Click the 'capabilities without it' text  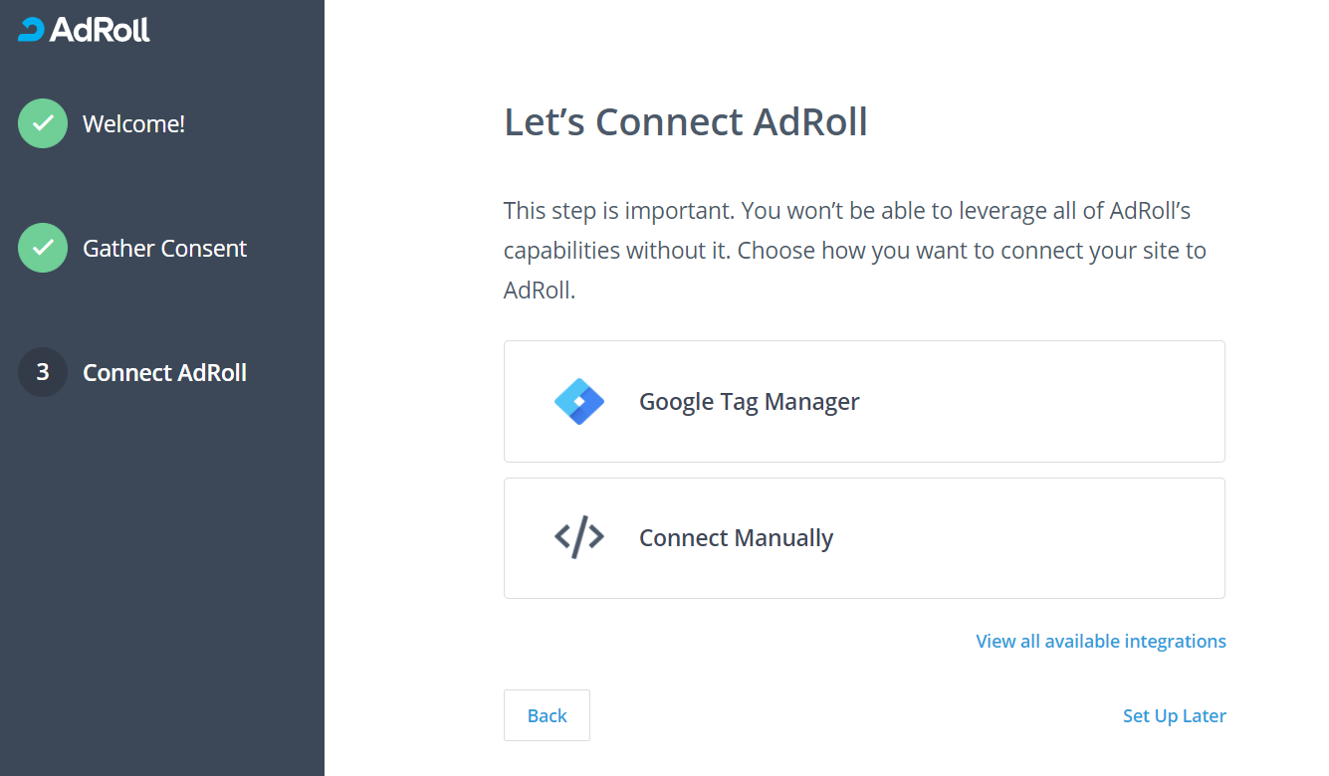click(617, 251)
